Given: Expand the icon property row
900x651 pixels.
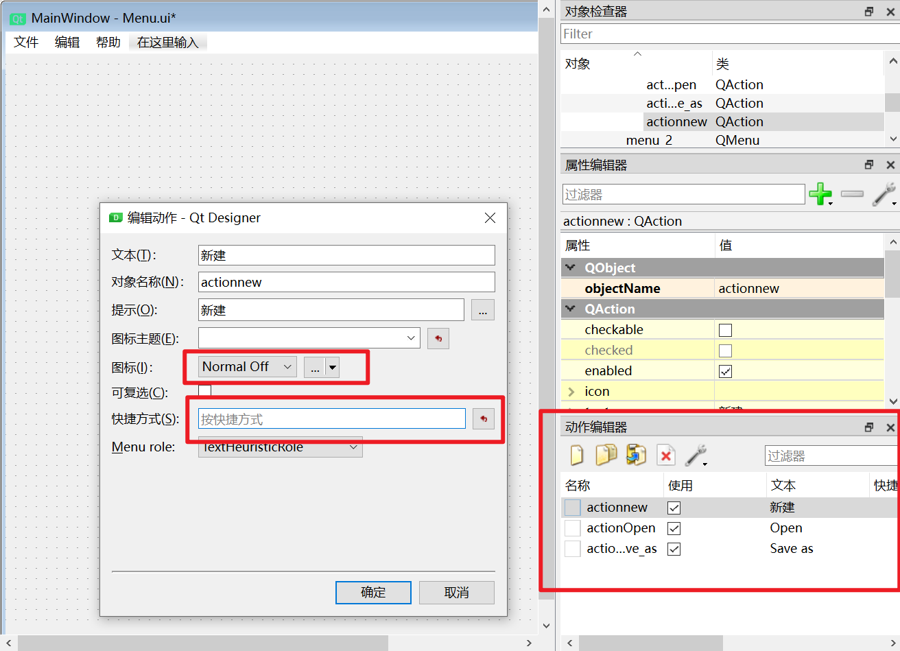Looking at the screenshot, I should point(571,391).
